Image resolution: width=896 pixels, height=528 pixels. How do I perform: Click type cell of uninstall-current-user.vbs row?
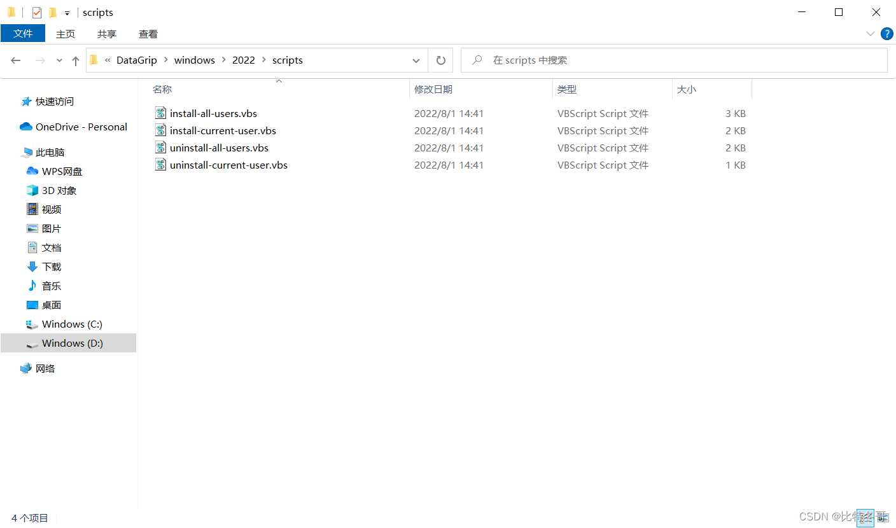coord(603,165)
